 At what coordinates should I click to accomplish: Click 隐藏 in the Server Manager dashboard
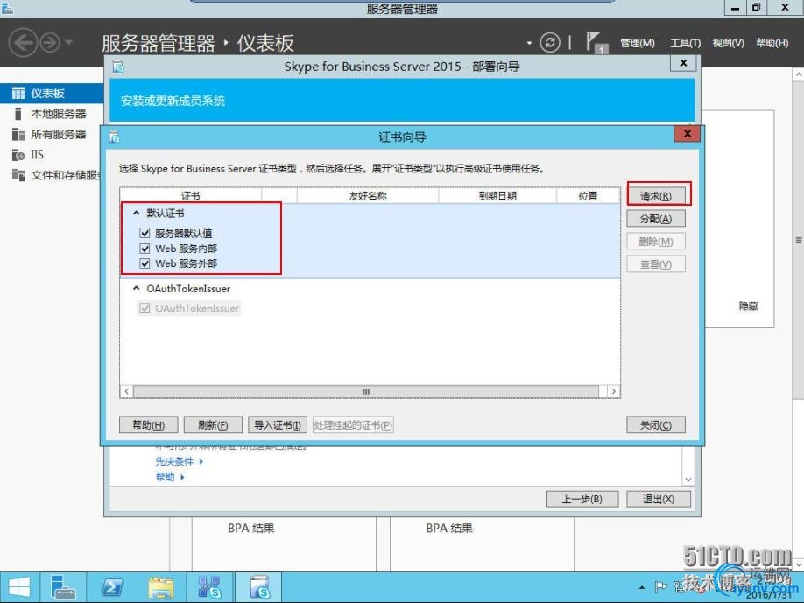(x=749, y=305)
